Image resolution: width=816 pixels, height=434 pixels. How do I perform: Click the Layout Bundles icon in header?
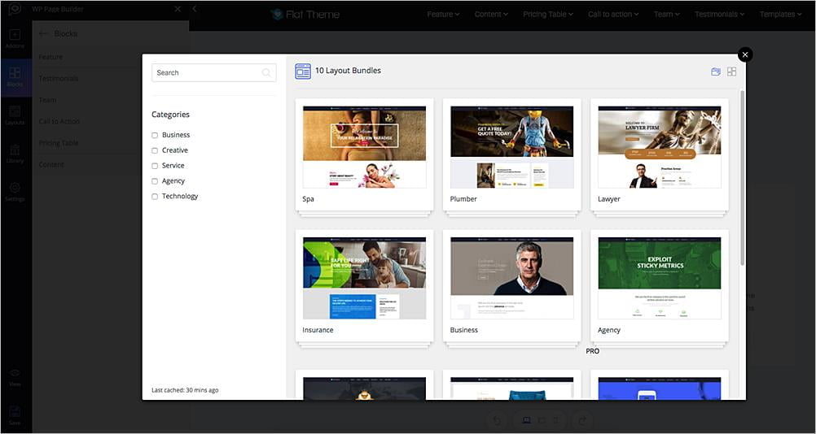(303, 72)
